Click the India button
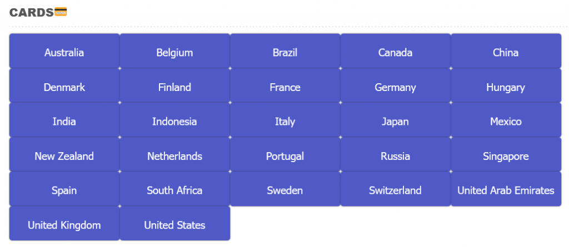The width and height of the screenshot is (569, 247). tap(64, 122)
